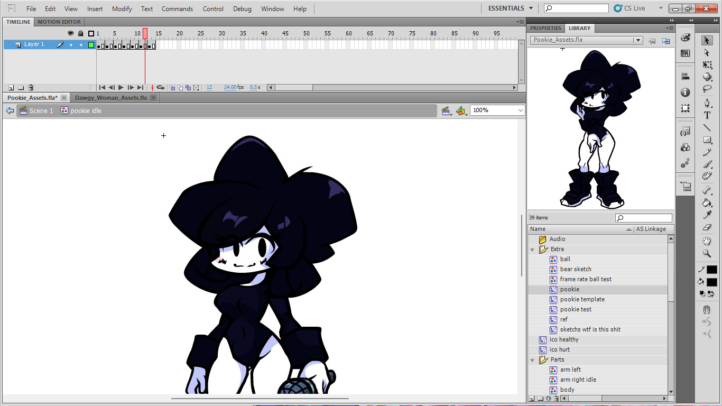Select the Eyedropper tool
Screen dimensions: 722x406
707,215
